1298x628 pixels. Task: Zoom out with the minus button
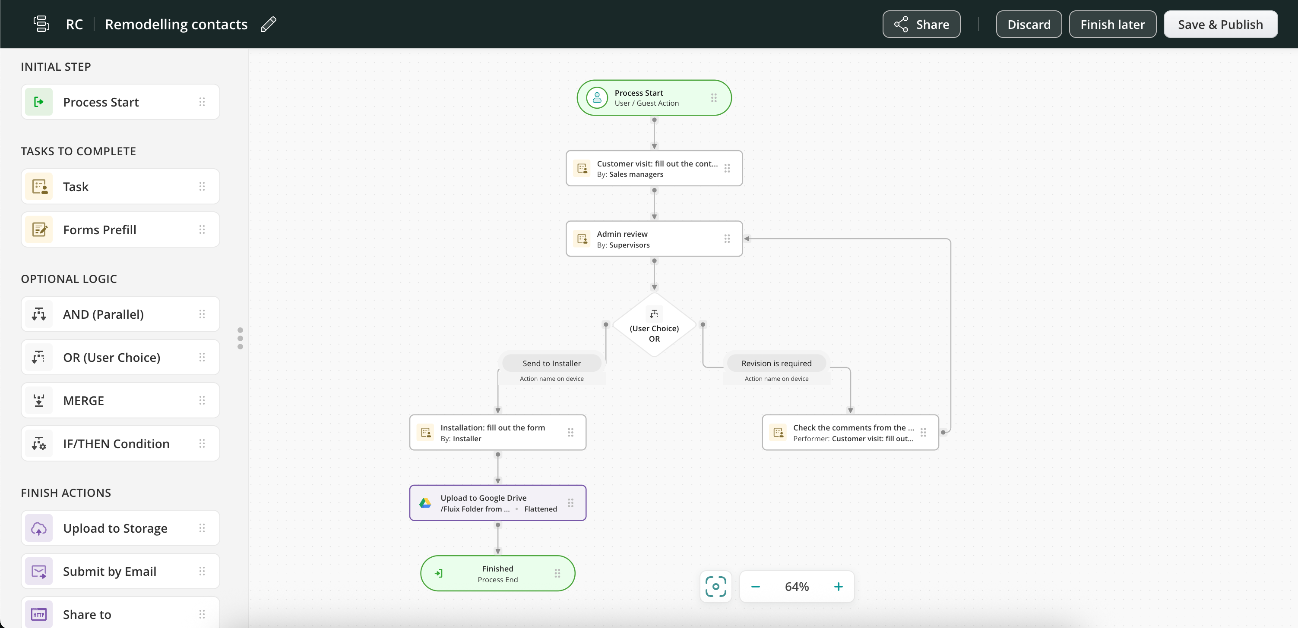[755, 586]
